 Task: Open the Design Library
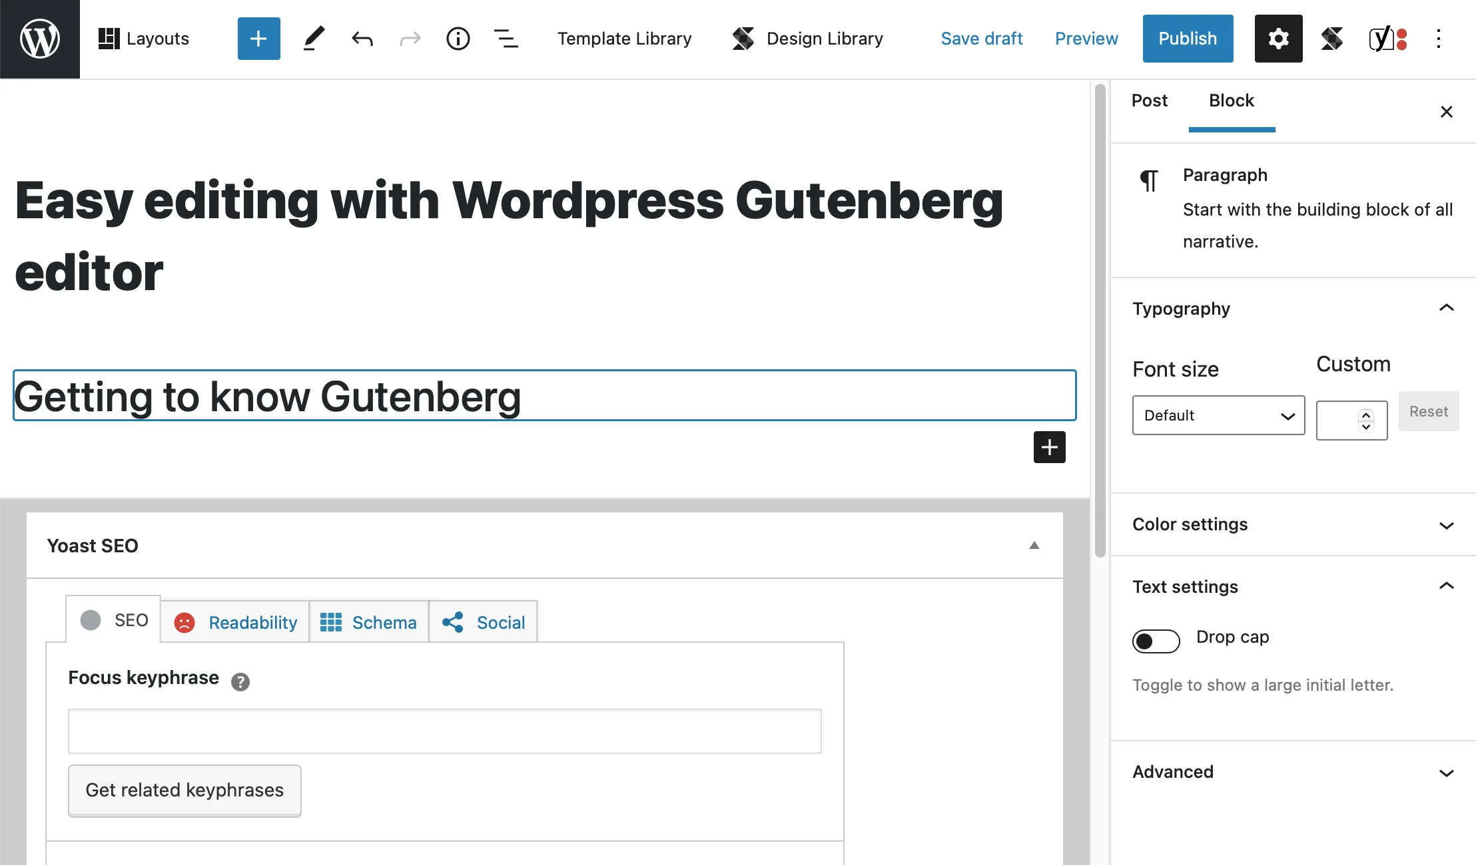tap(807, 39)
